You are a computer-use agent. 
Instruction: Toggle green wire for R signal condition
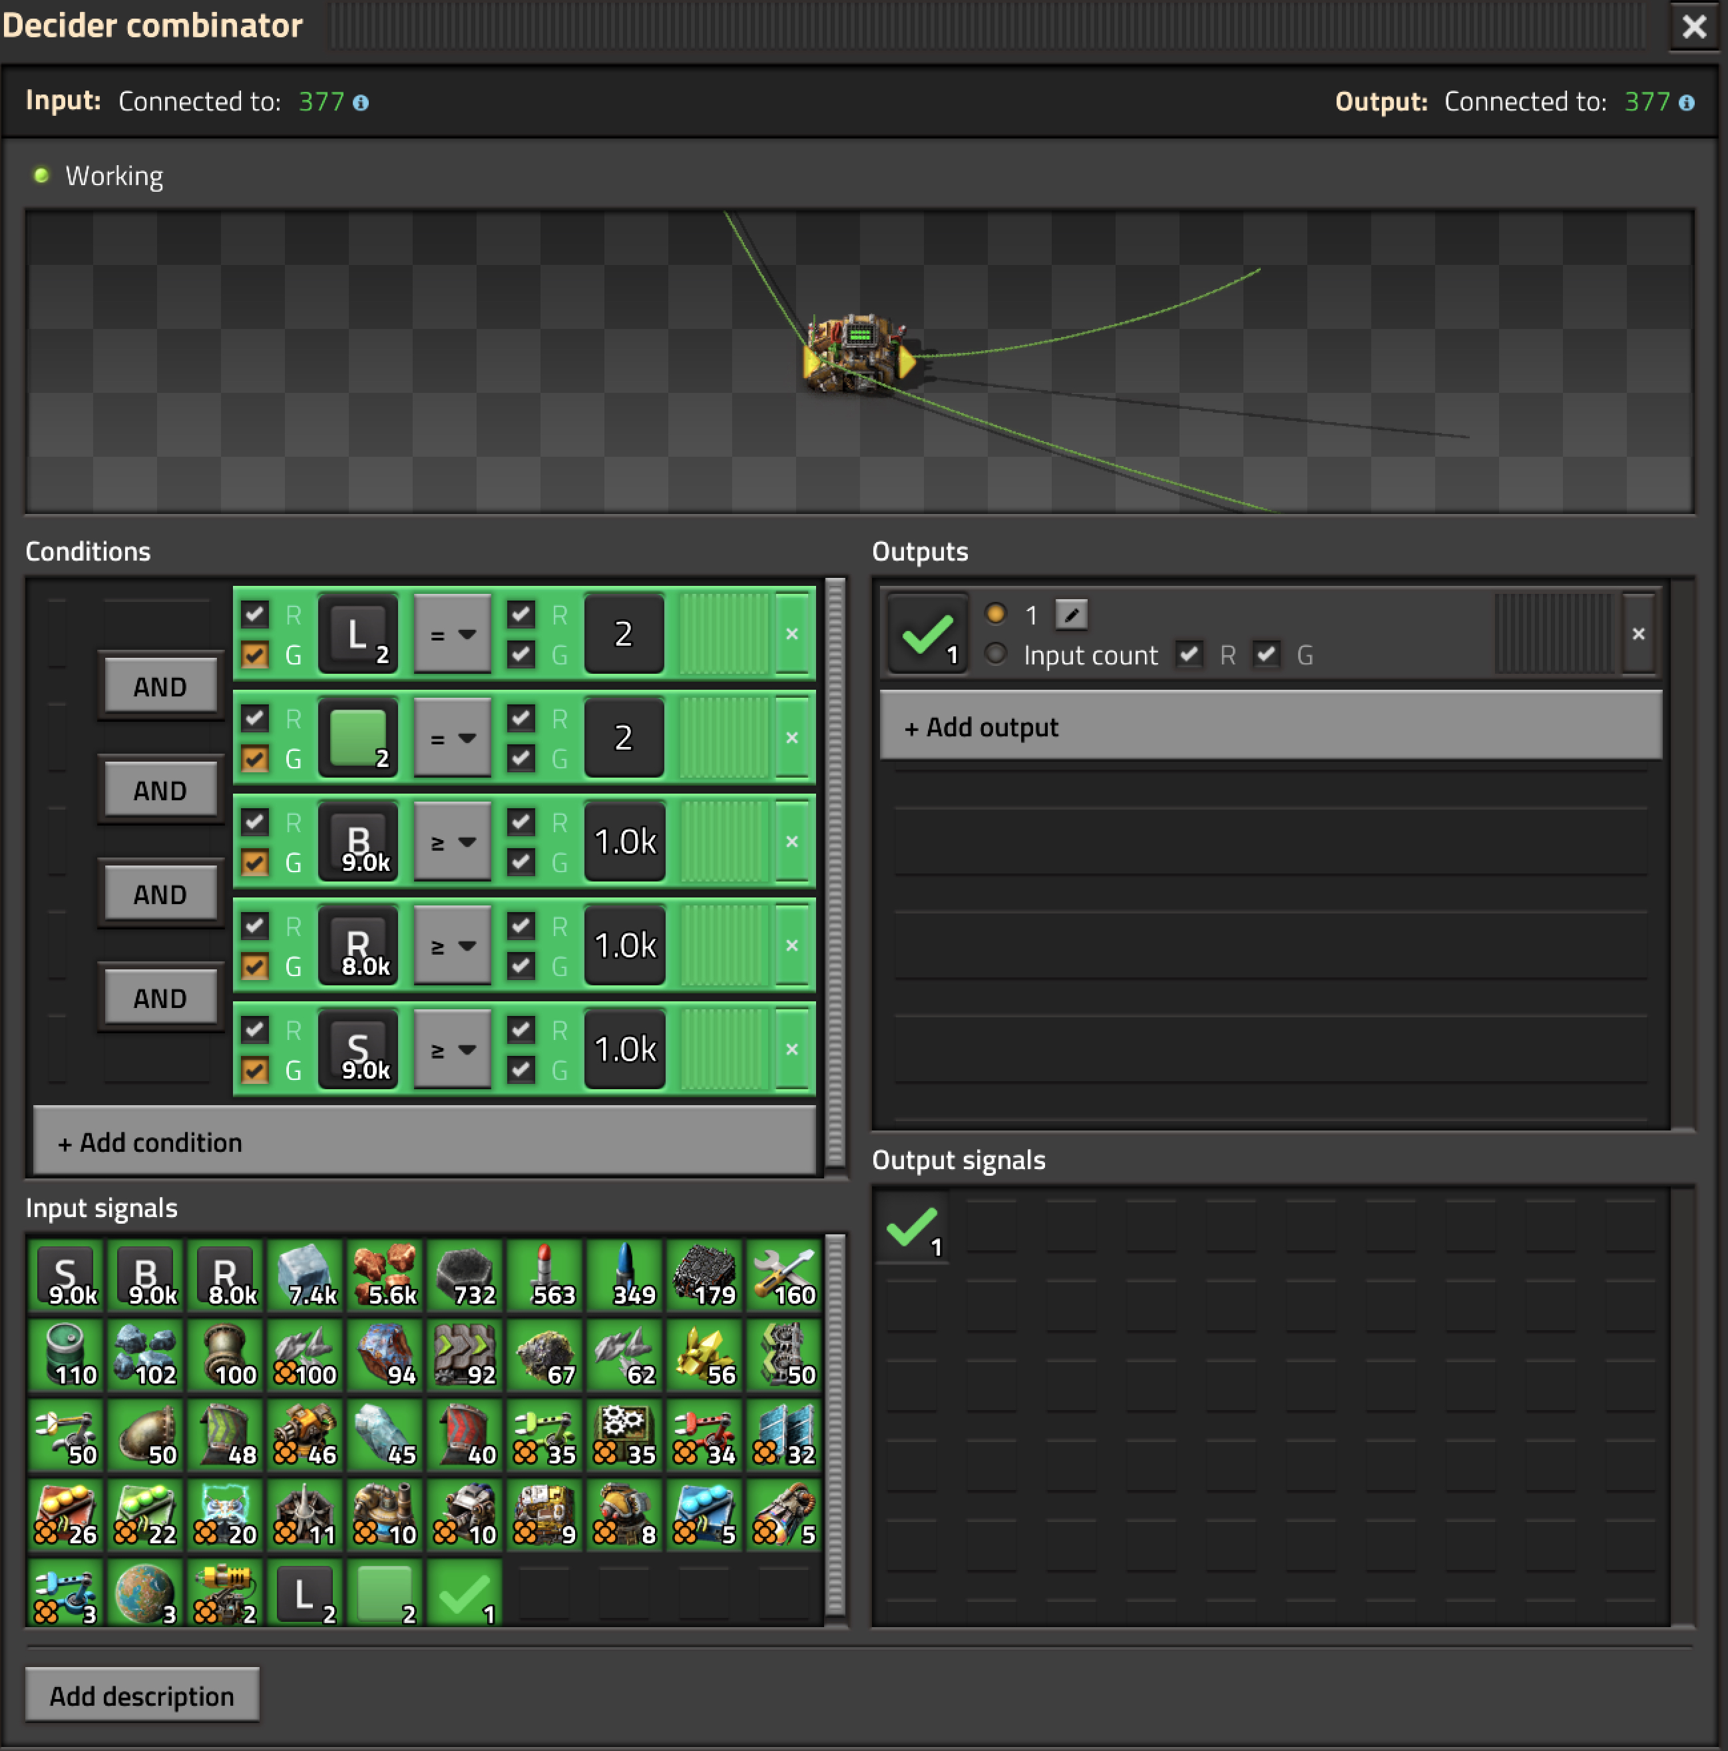tap(256, 965)
